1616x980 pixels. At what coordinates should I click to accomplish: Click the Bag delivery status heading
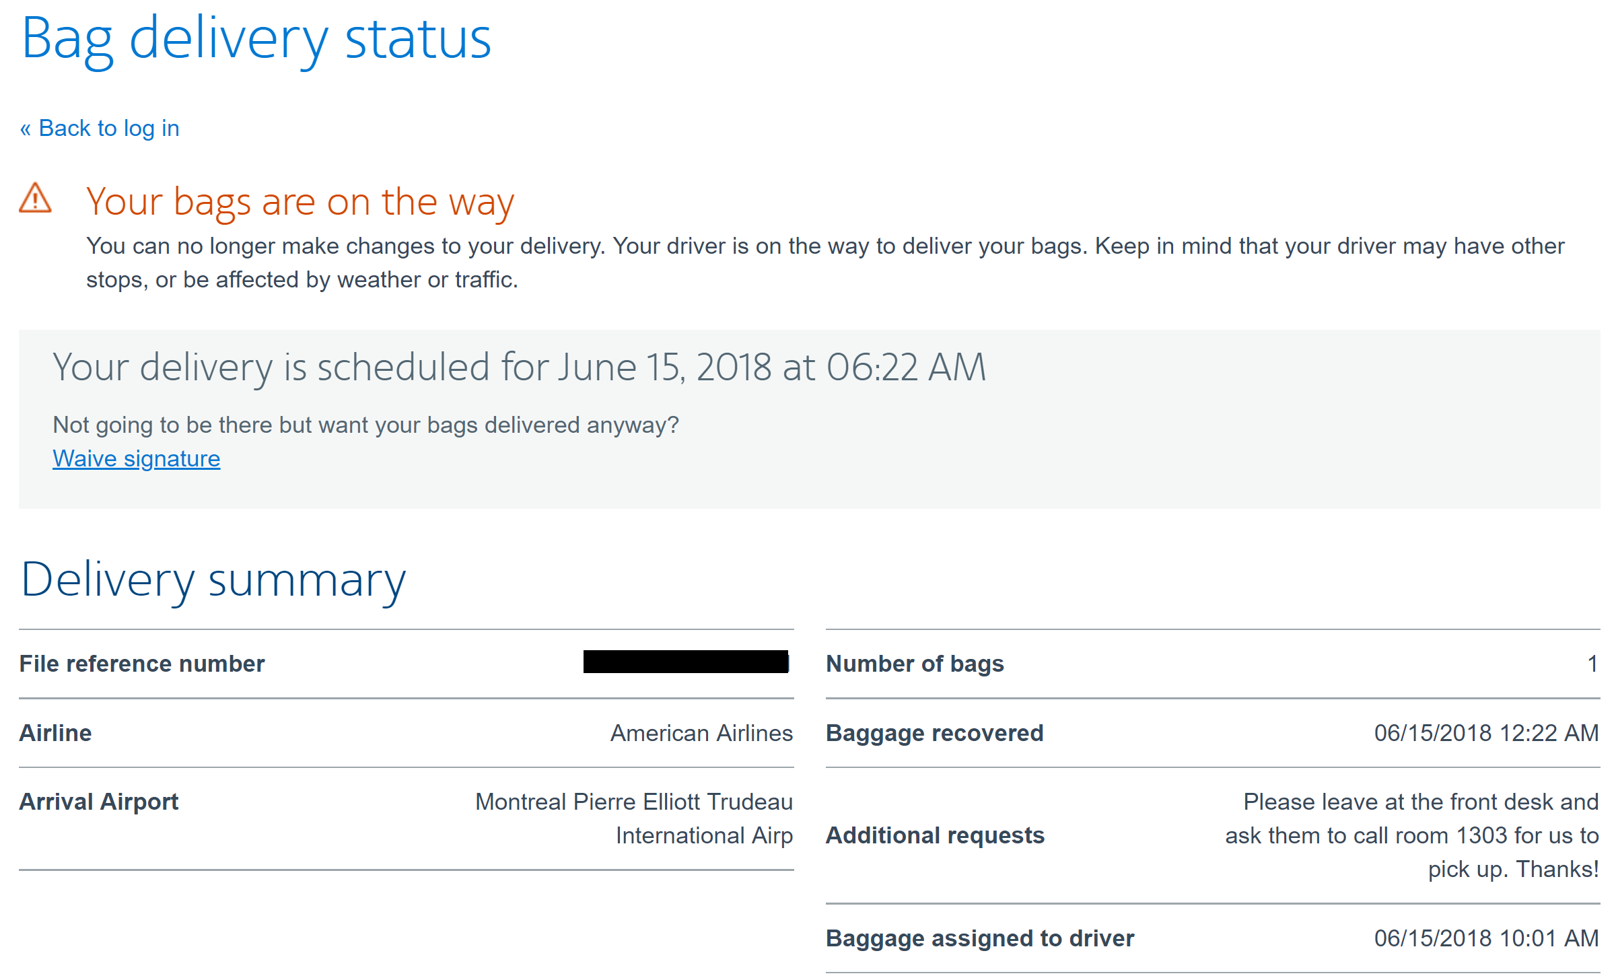click(256, 39)
